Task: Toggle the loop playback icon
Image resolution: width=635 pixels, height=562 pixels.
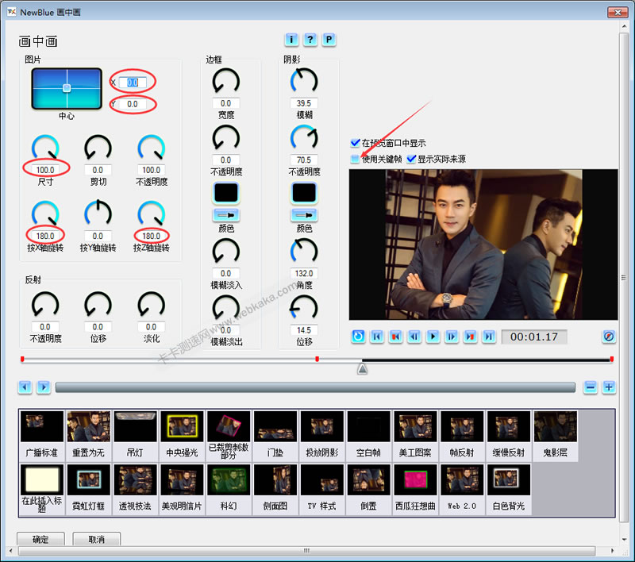Action: point(358,337)
